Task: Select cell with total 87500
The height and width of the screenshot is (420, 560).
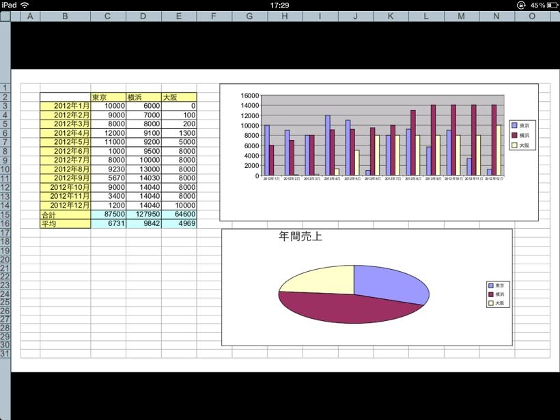Action: pyautogui.click(x=108, y=214)
